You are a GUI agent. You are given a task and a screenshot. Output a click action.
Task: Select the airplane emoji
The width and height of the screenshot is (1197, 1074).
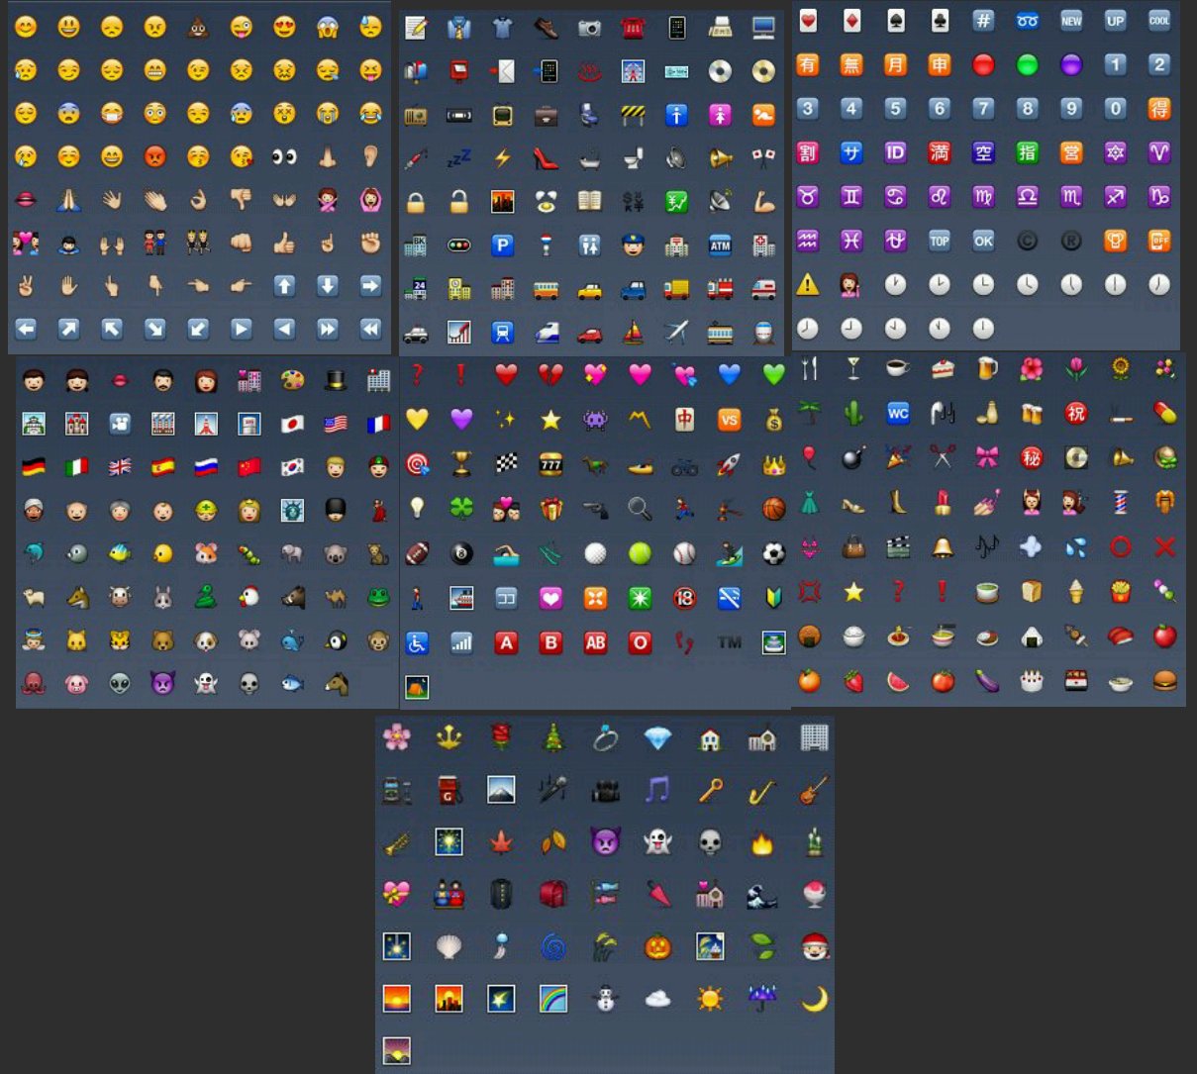click(x=676, y=332)
